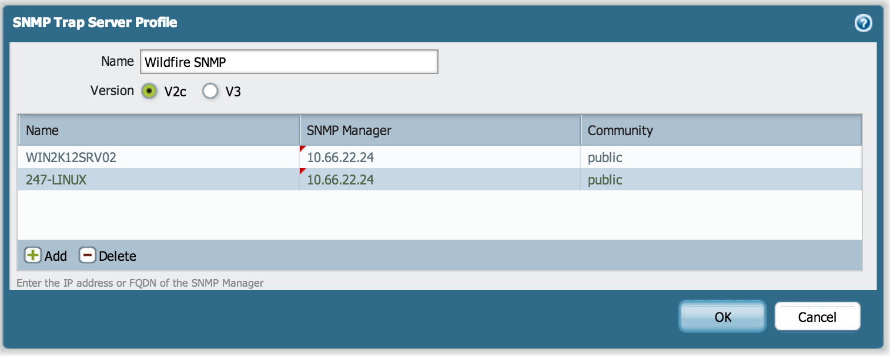Click the red error marker on WIN2K12SRV02 SNMP Manager
This screenshot has width=890, height=356.
tap(303, 147)
